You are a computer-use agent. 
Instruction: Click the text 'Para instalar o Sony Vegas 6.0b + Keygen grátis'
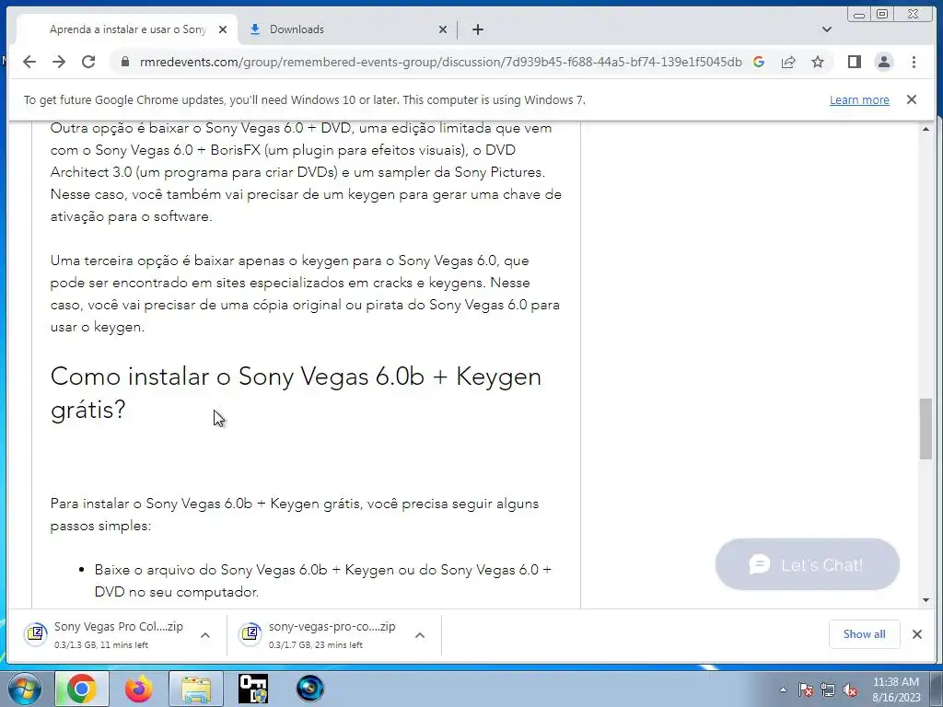tap(206, 504)
